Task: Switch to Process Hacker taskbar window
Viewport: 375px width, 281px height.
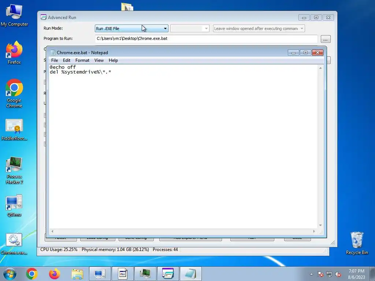Action: tap(145, 274)
